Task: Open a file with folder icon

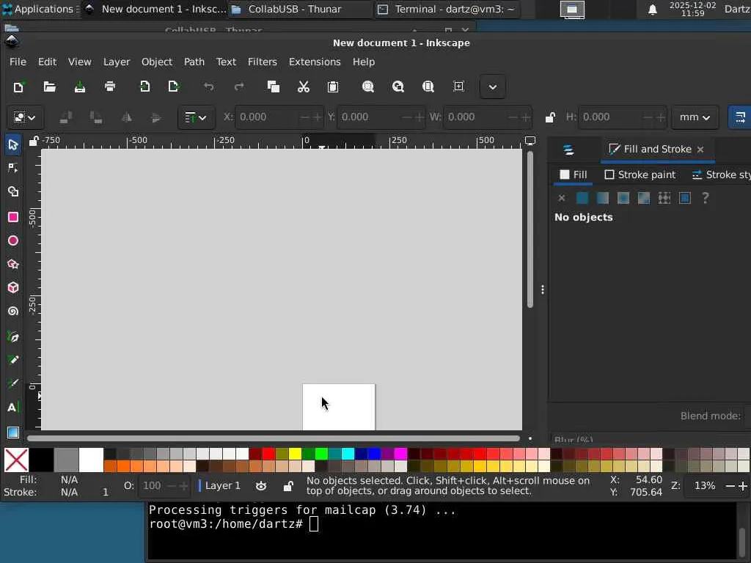Action: [x=49, y=87]
